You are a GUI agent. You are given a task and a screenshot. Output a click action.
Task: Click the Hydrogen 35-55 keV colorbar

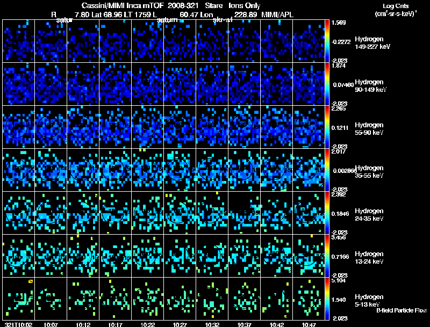tap(327, 170)
